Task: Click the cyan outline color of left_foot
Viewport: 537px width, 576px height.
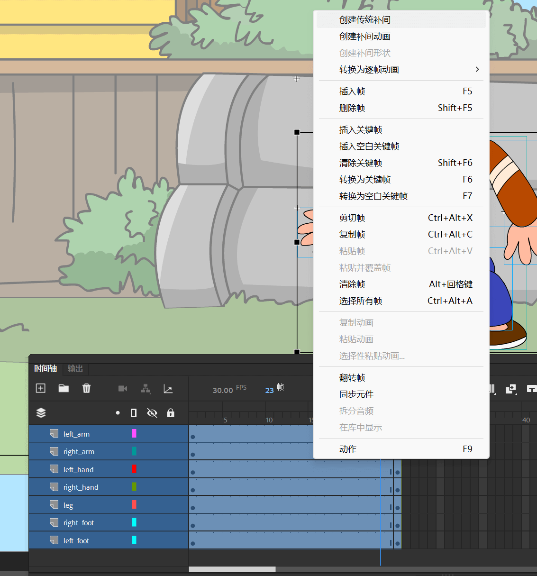Action: (134, 540)
